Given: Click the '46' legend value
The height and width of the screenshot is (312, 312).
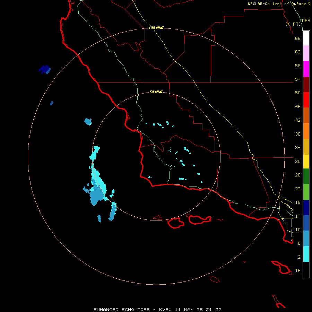Looking at the screenshot, I should [x=298, y=107].
